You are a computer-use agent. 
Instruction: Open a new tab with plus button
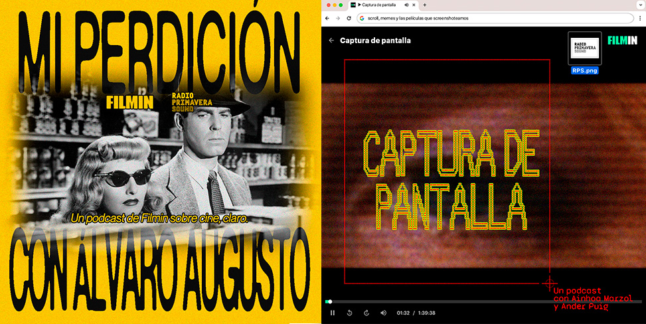(x=425, y=5)
